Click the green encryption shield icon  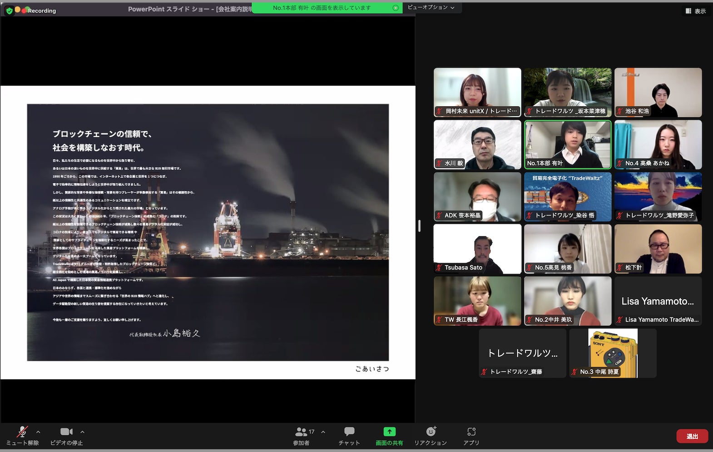(9, 10)
